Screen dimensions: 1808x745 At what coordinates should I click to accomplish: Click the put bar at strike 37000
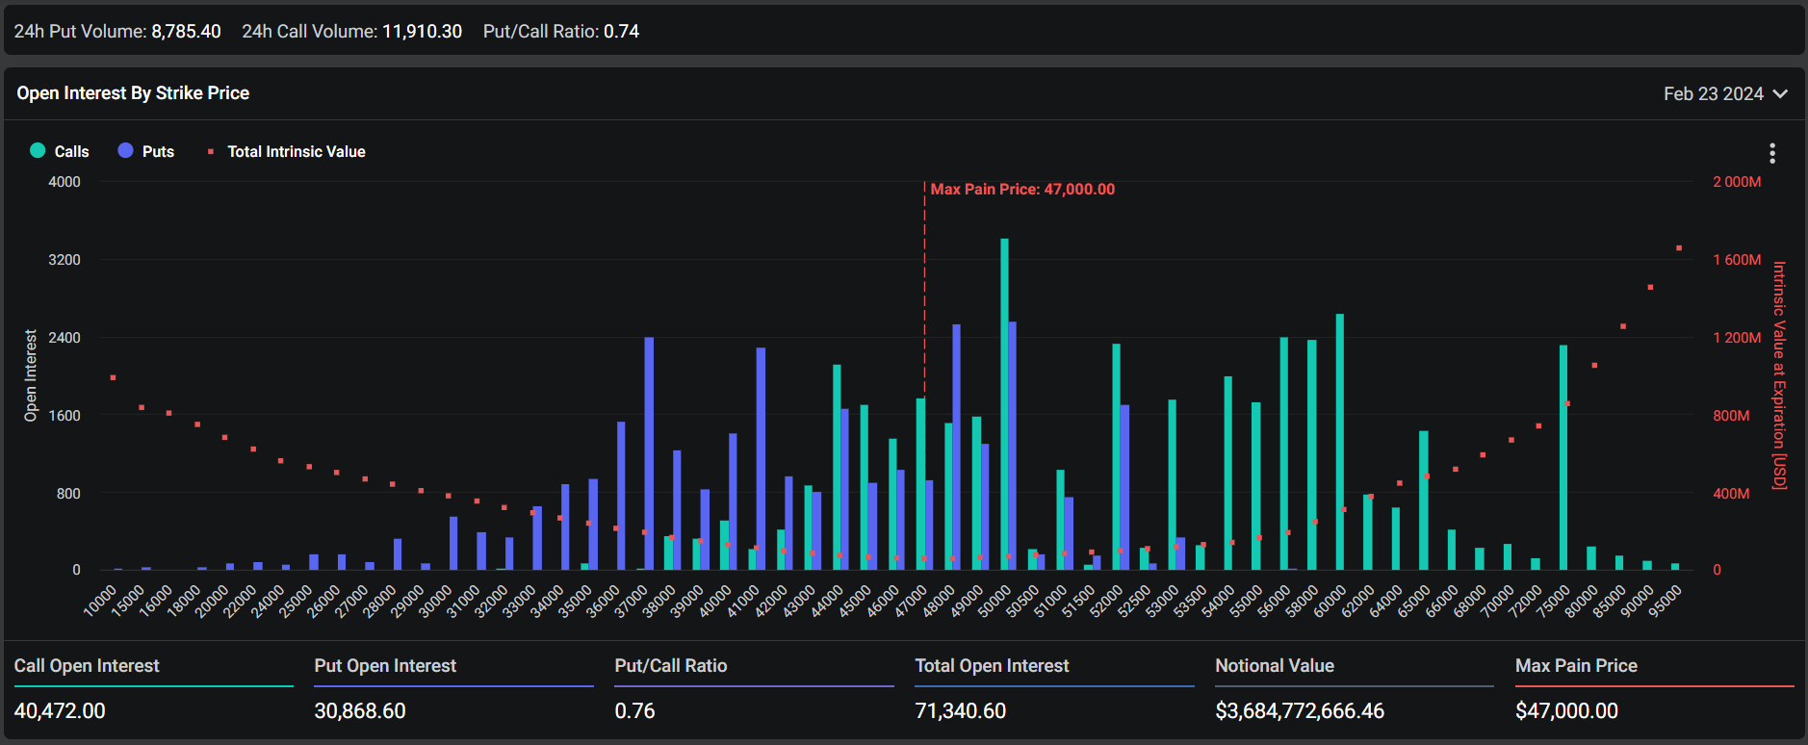coord(649,452)
